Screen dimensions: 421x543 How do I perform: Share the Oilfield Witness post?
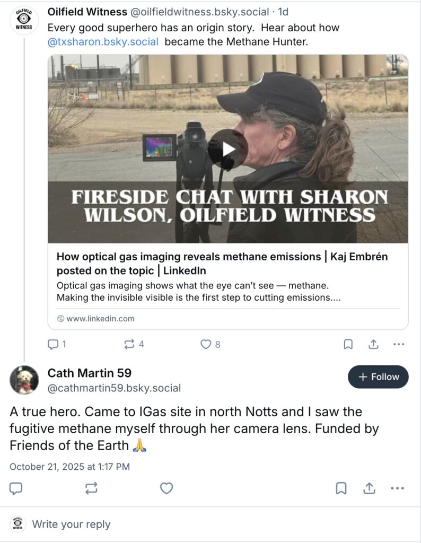(x=373, y=345)
